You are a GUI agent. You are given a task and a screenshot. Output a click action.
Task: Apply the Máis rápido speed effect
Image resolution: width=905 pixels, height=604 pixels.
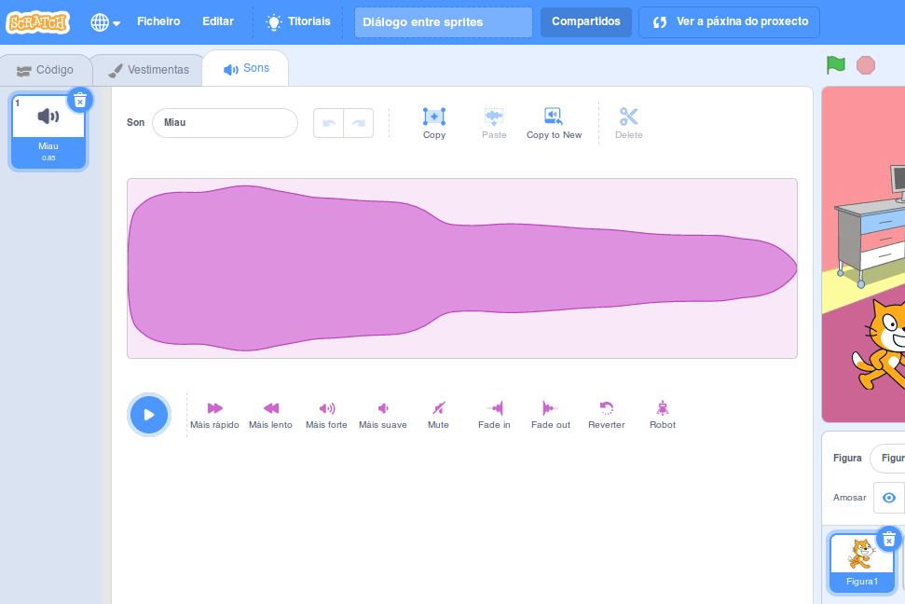[x=214, y=414]
